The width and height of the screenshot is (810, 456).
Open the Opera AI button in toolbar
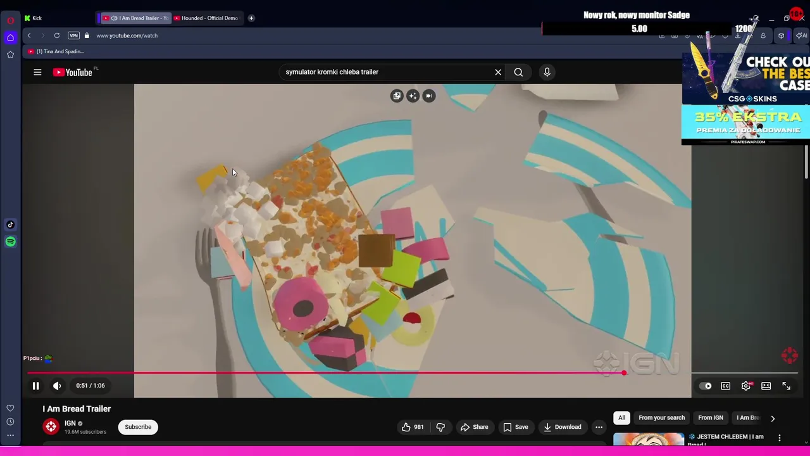(801, 36)
